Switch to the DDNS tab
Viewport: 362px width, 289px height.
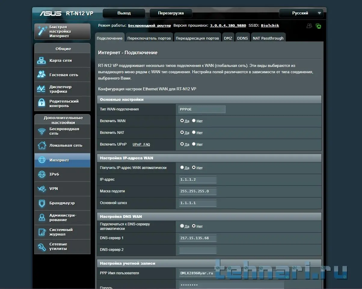tap(243, 38)
